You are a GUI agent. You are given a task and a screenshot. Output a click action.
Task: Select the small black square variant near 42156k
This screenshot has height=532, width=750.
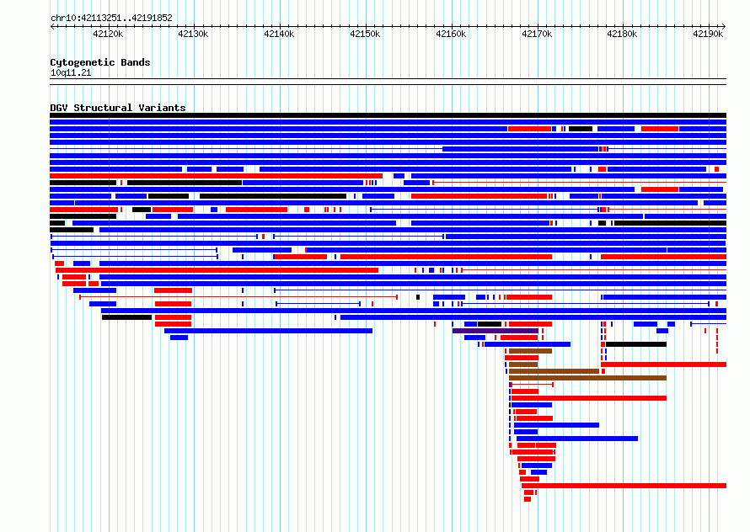418,297
